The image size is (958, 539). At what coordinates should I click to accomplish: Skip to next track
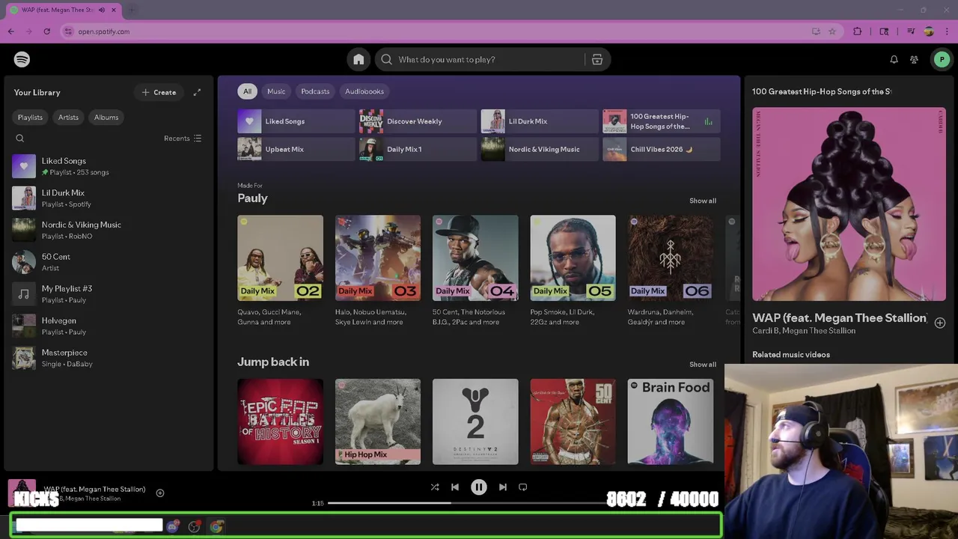[503, 487]
